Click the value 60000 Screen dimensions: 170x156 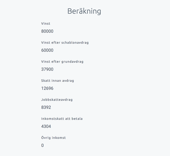tap(47, 50)
